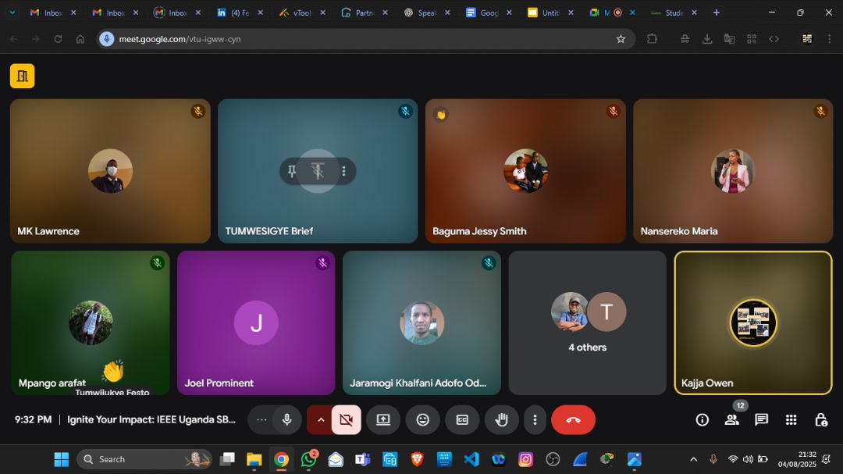Toggle closed captions
The image size is (843, 474).
click(x=462, y=420)
